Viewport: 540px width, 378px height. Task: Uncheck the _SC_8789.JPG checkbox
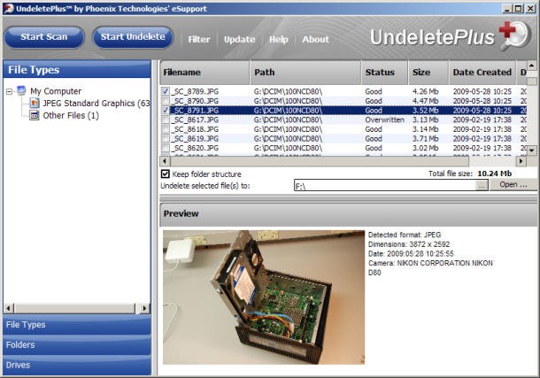point(166,91)
